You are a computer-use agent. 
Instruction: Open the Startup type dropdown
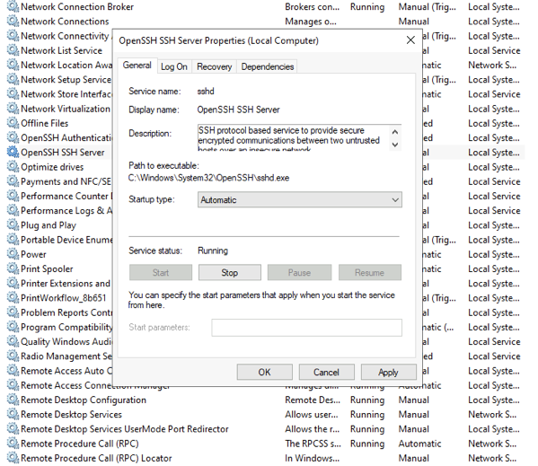click(x=299, y=199)
